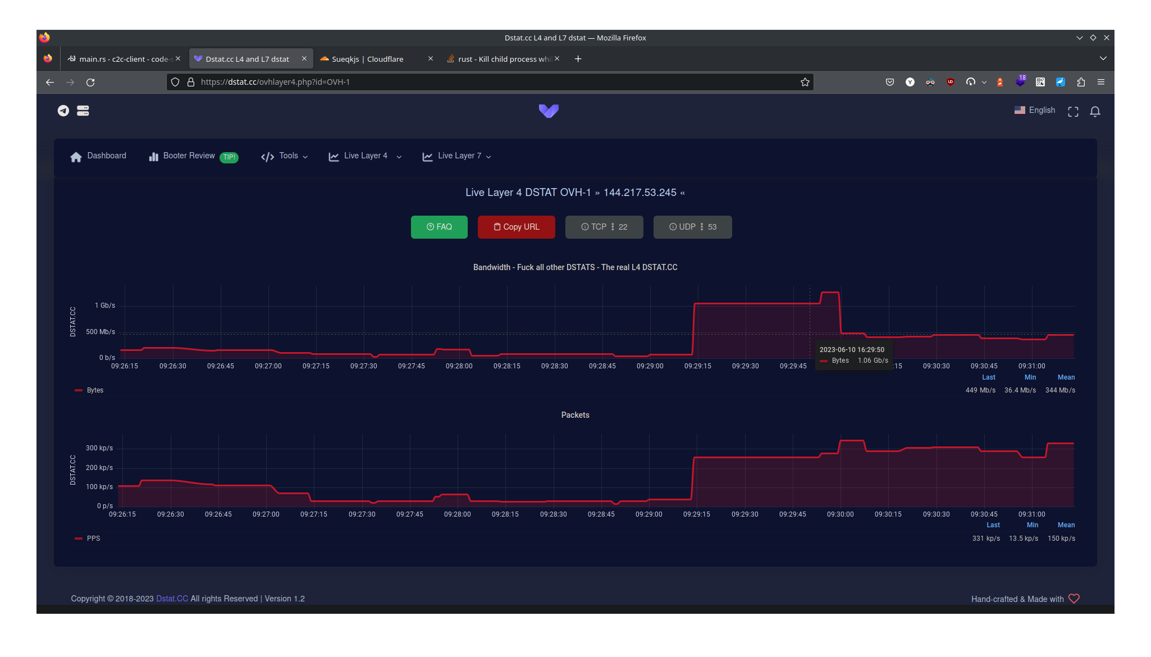Open the Firefox extensions puzzle icon
Viewport: 1151px width, 657px height.
pyautogui.click(x=1081, y=82)
